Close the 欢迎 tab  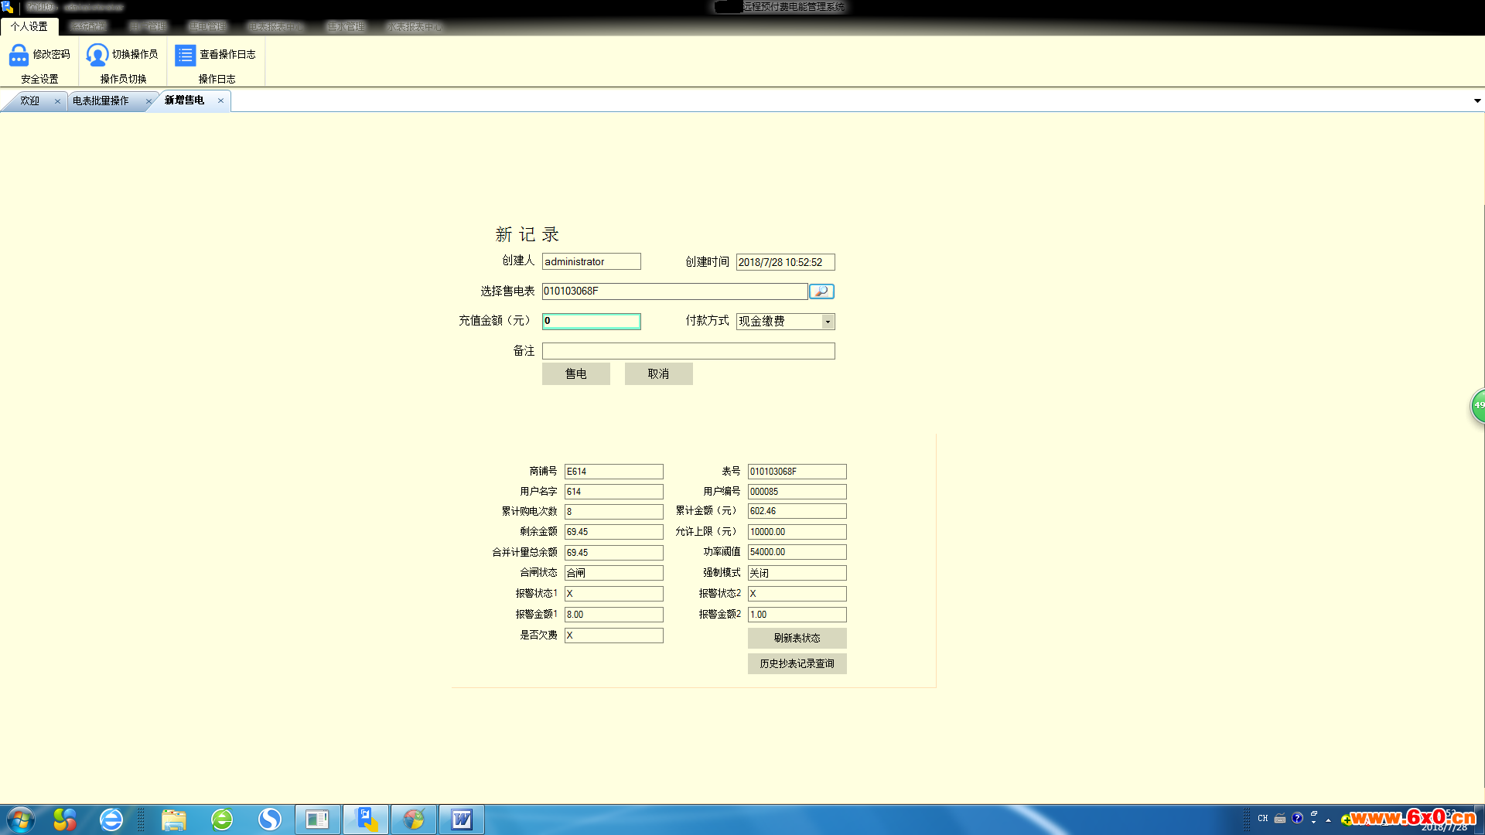pyautogui.click(x=57, y=101)
